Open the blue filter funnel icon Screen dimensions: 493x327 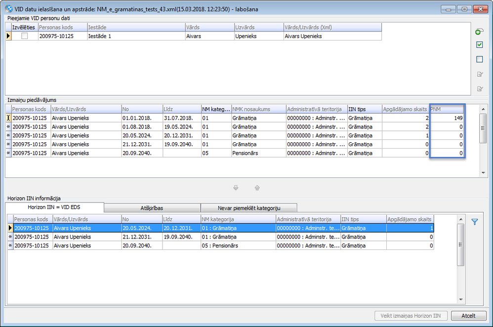[x=475, y=222]
